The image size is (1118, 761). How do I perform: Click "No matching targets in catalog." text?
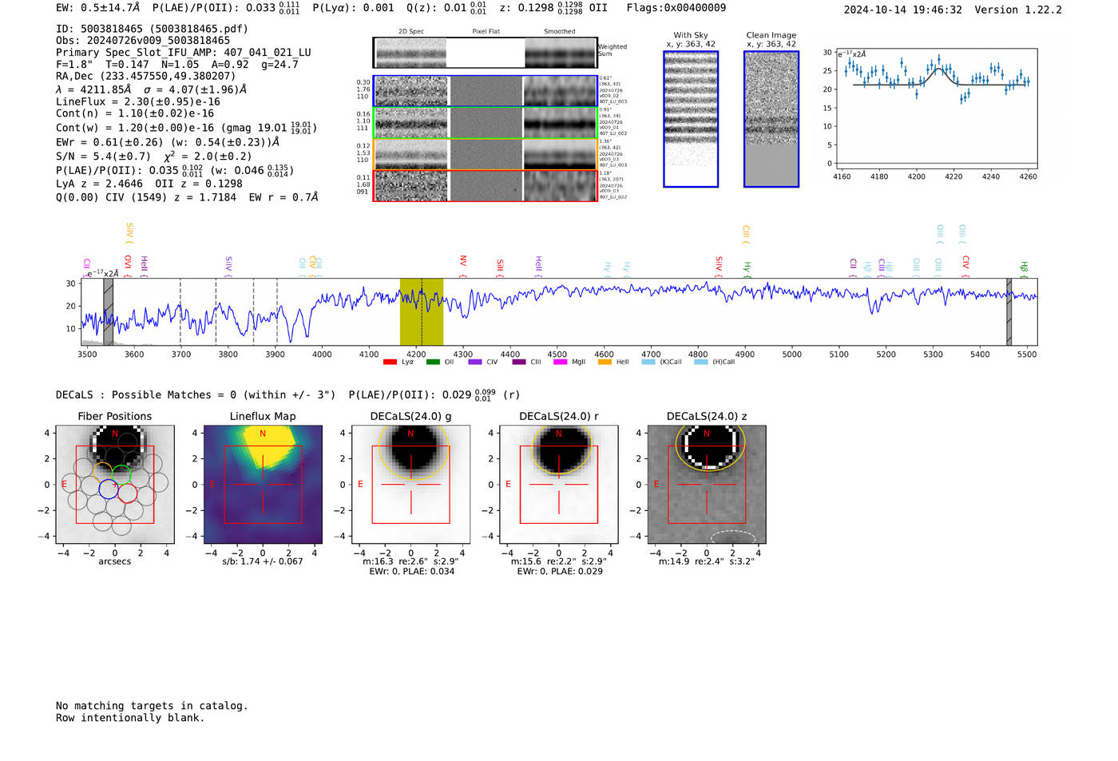click(152, 706)
